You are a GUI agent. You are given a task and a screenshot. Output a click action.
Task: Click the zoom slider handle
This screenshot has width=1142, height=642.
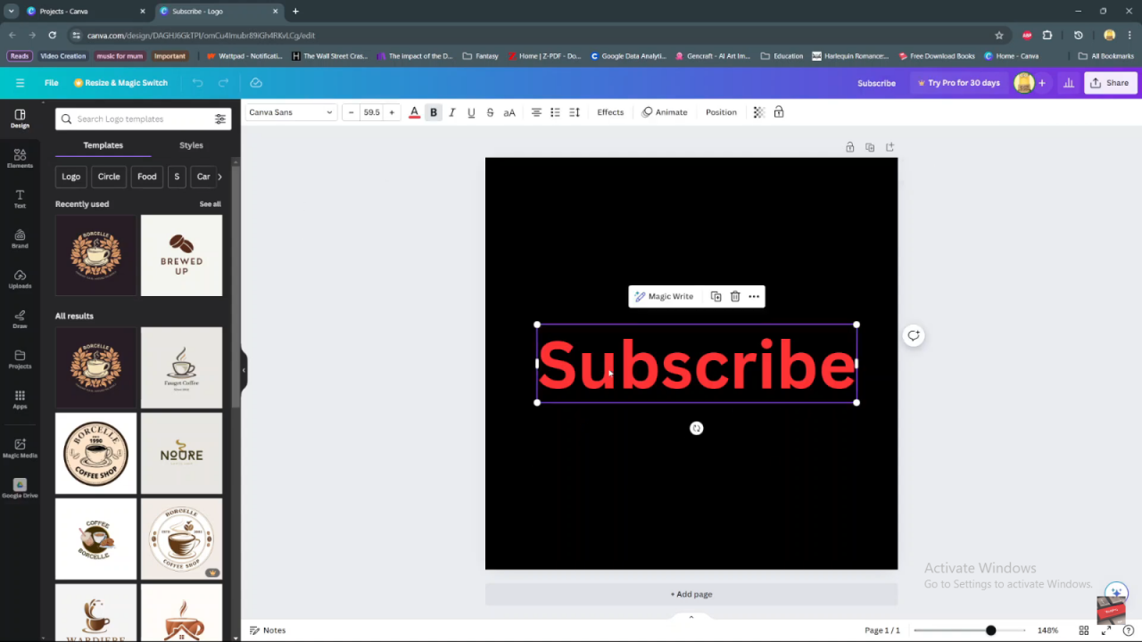990,630
